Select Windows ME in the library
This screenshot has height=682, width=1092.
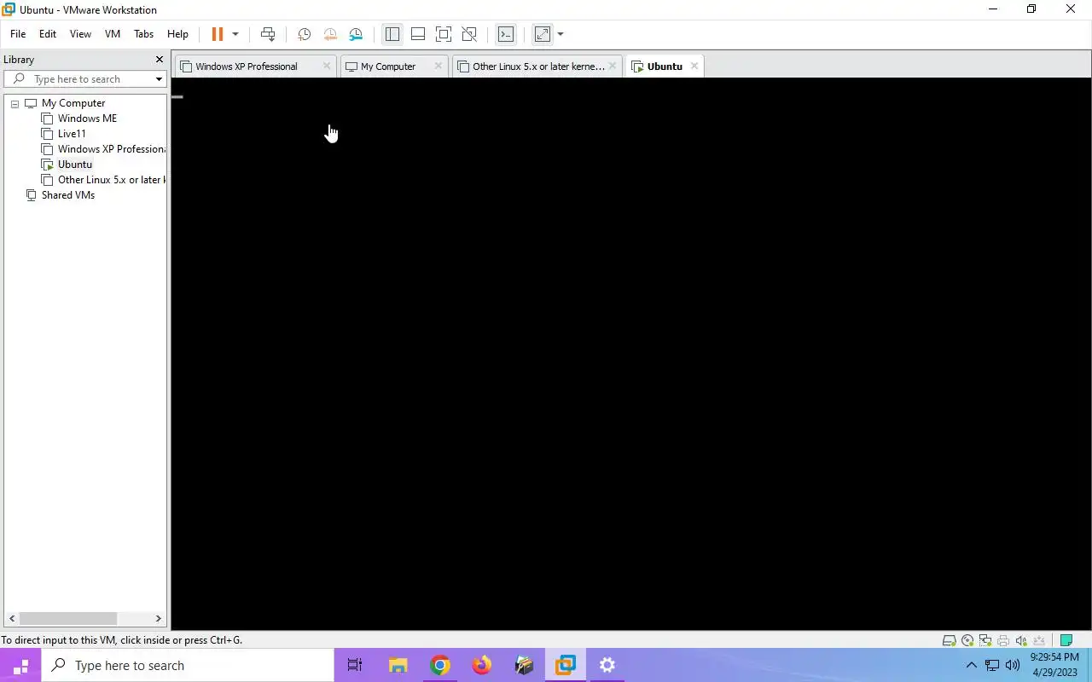click(x=87, y=118)
